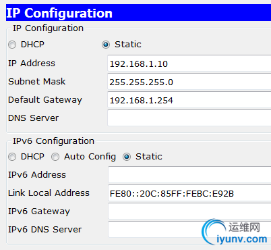Focus the empty IPv6 Gateway field
The height and width of the screenshot is (250, 271).
(189, 211)
